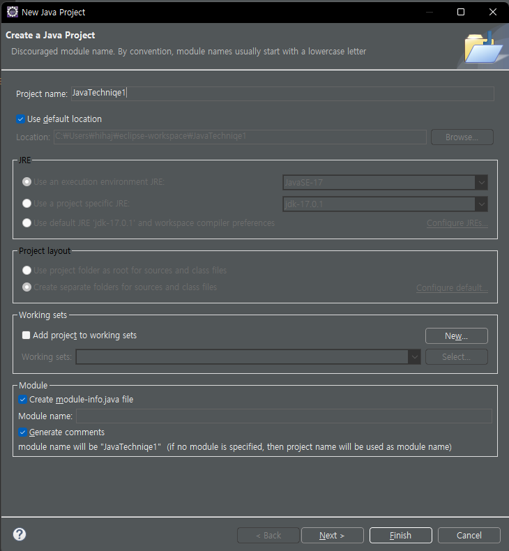Click the 'Project name:' label

click(x=42, y=94)
